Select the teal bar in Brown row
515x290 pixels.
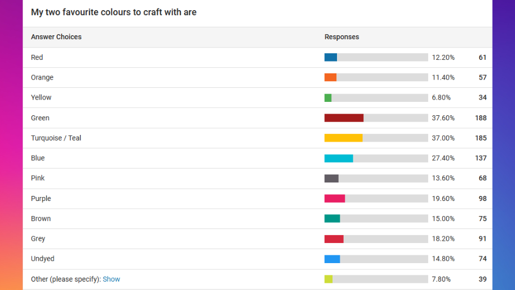click(332, 219)
